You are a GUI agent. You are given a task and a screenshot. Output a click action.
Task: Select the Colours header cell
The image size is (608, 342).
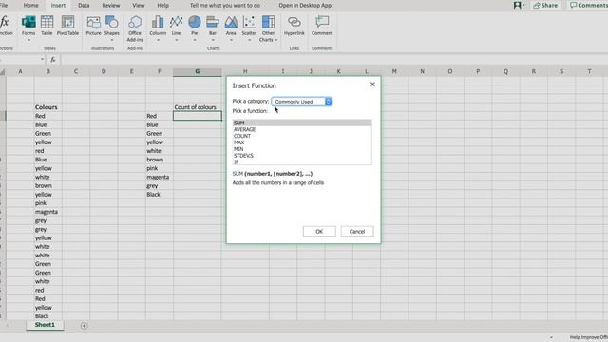(48, 107)
